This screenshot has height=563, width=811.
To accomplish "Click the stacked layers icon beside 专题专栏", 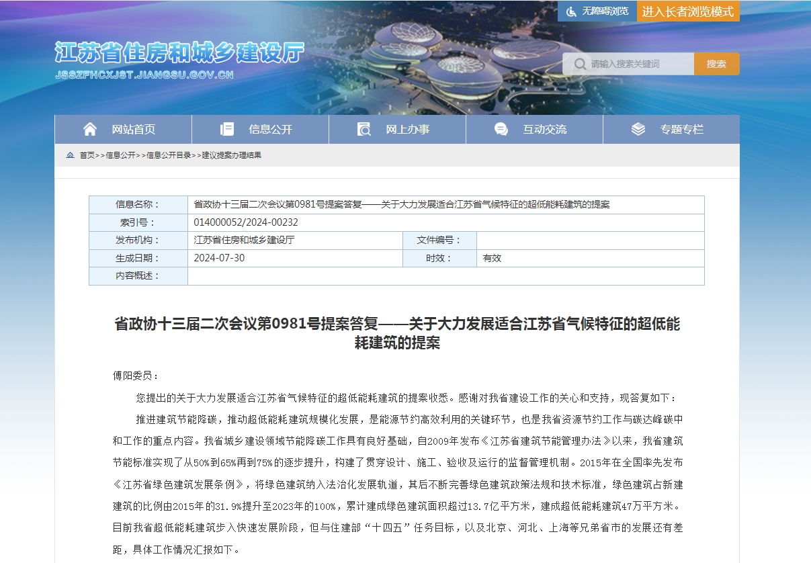I will (638, 129).
